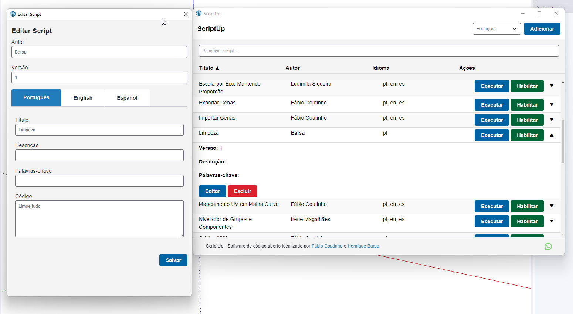This screenshot has width=573, height=314.
Task: Click the scrollbar up arrow in script list
Action: point(563,82)
